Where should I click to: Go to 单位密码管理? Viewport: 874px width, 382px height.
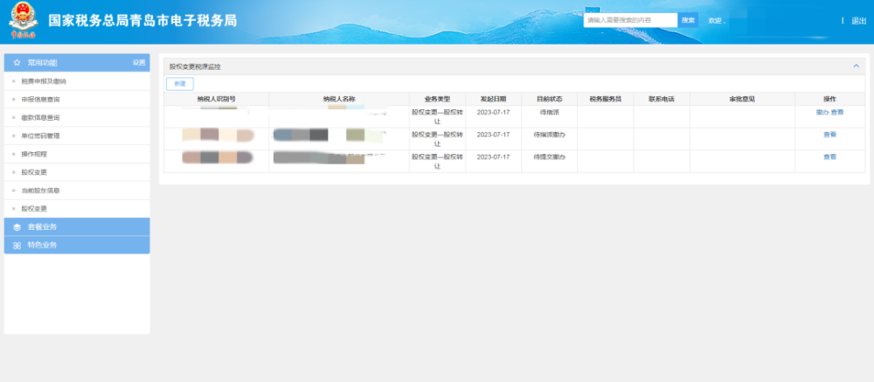[41, 136]
